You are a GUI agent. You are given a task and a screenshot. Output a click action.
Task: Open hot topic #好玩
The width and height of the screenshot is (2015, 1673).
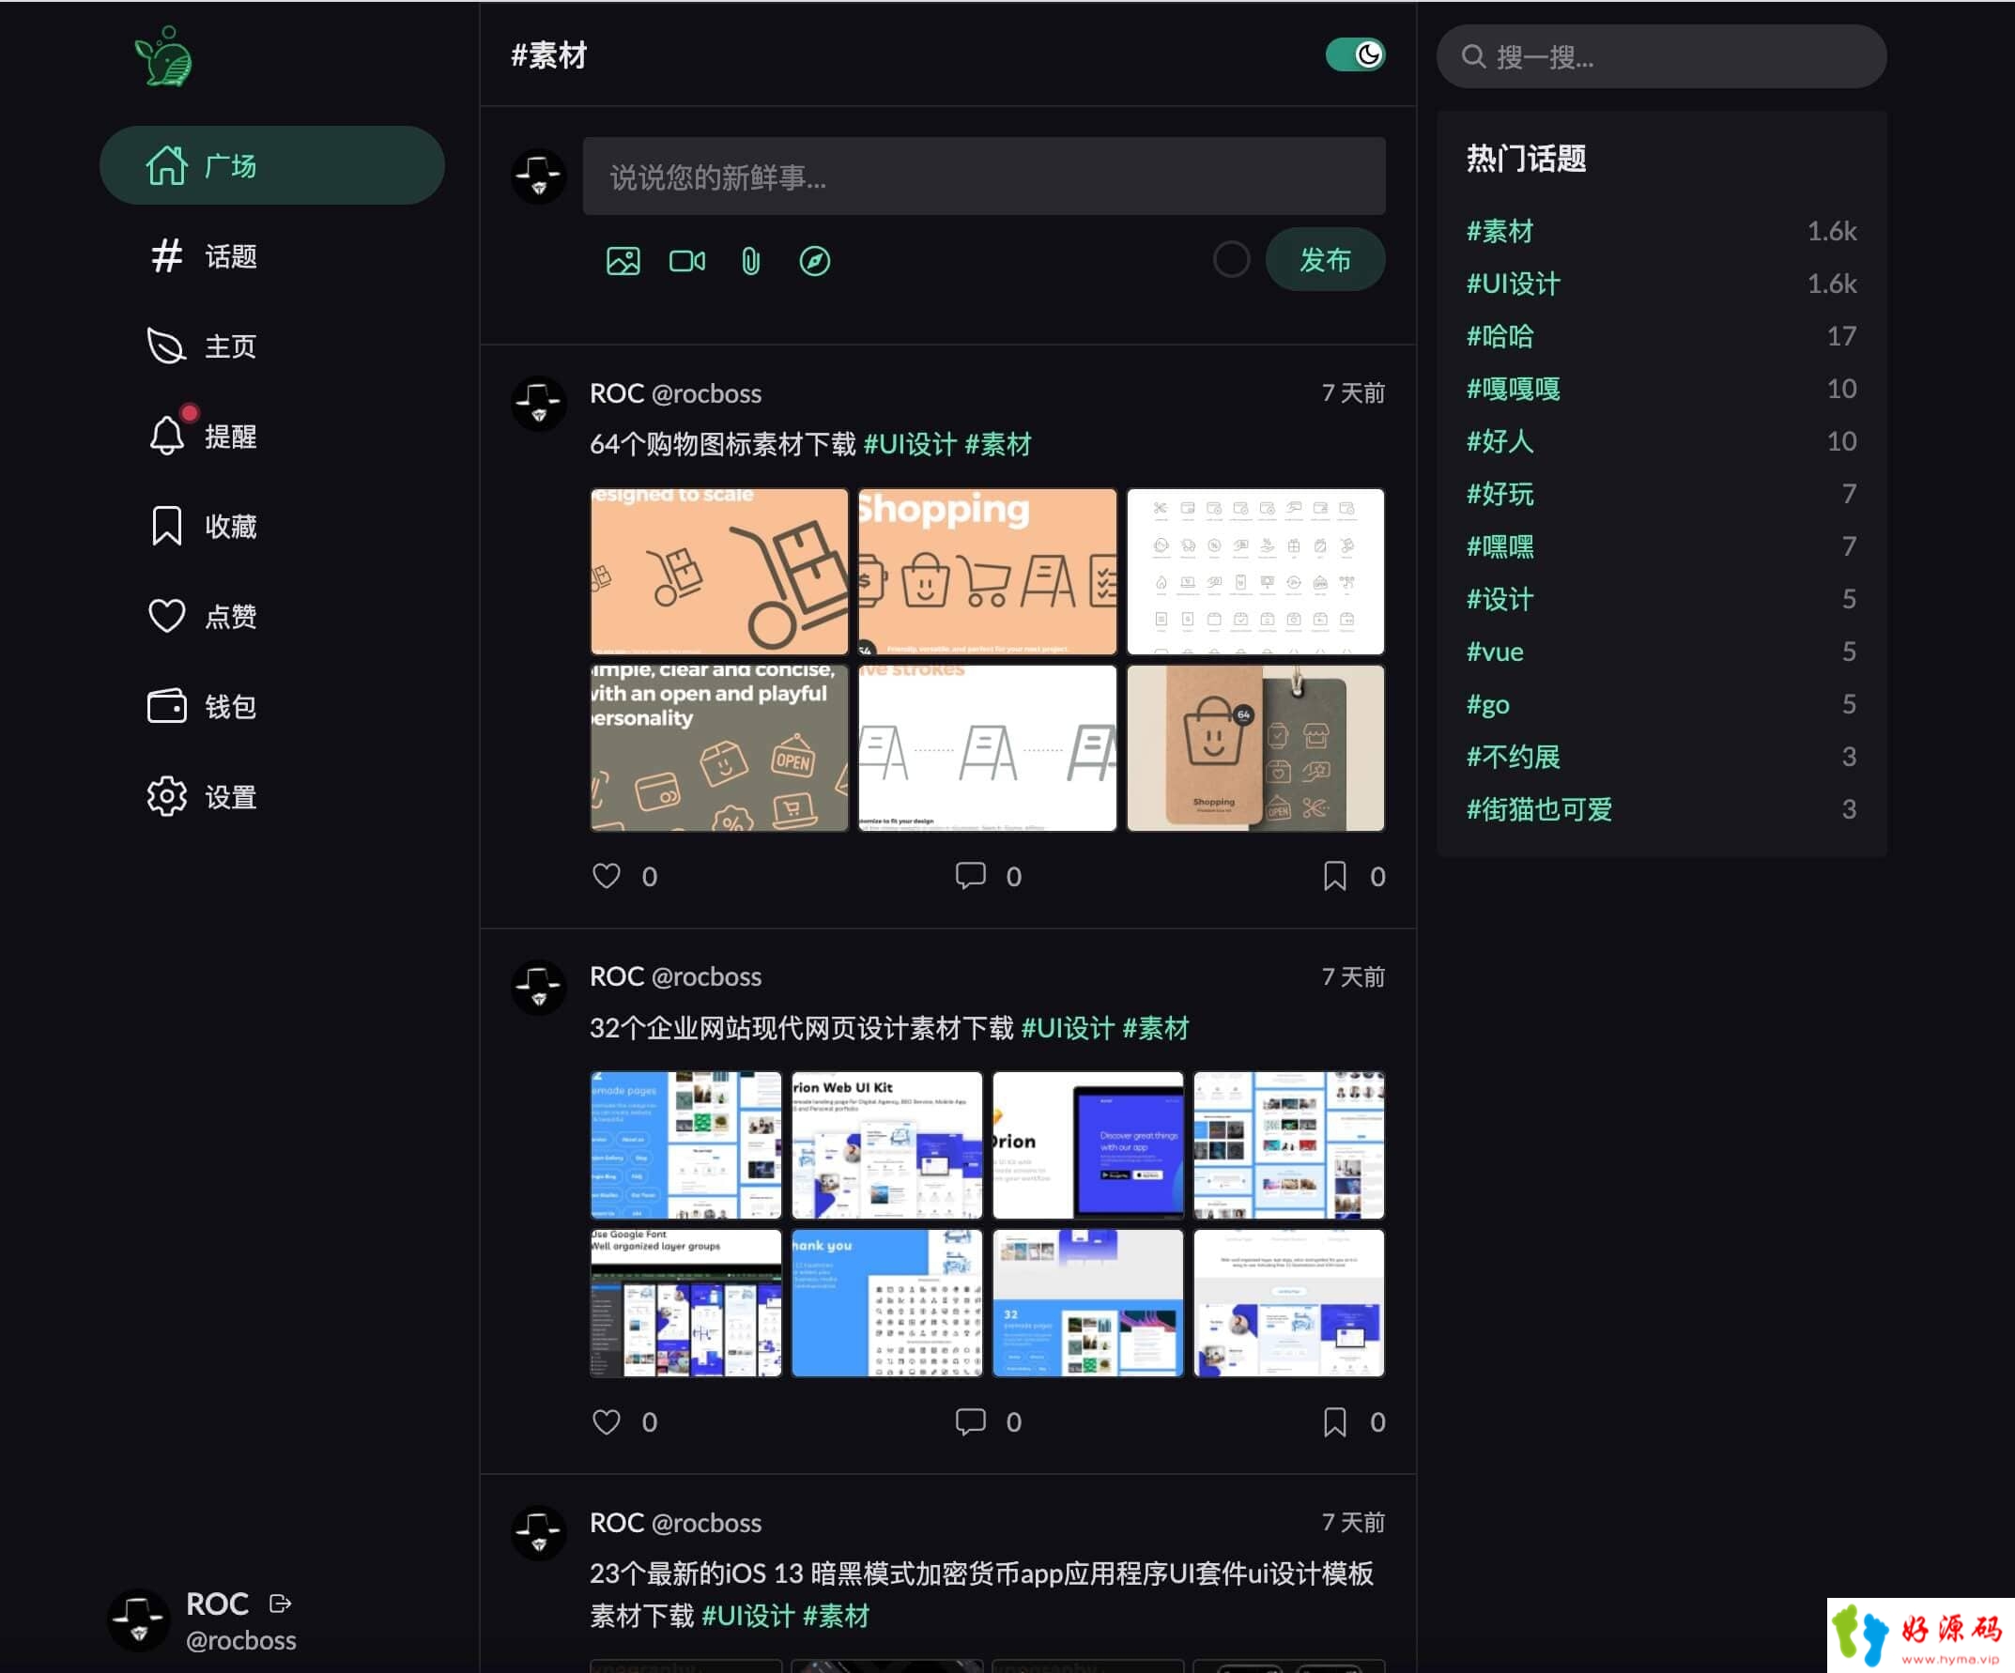pyautogui.click(x=1500, y=493)
